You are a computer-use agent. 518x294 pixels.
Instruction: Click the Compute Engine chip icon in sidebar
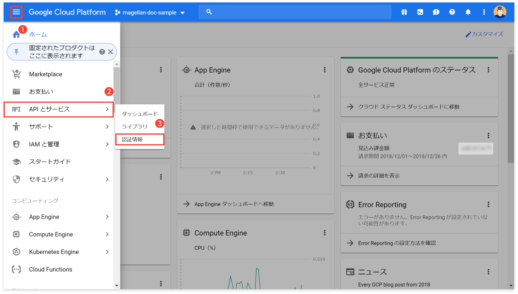[16, 234]
